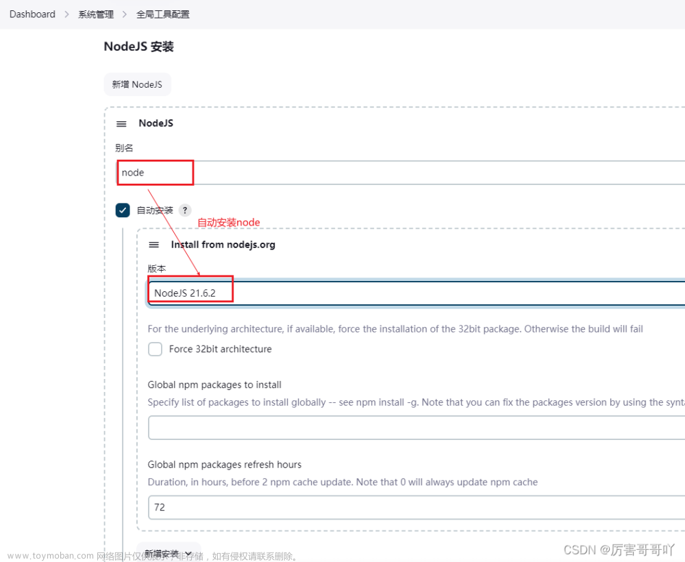Click the Dashboard breadcrumb link
This screenshot has width=685, height=562.
point(32,14)
